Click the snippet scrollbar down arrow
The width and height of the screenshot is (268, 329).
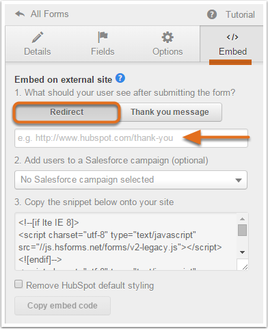point(242,252)
